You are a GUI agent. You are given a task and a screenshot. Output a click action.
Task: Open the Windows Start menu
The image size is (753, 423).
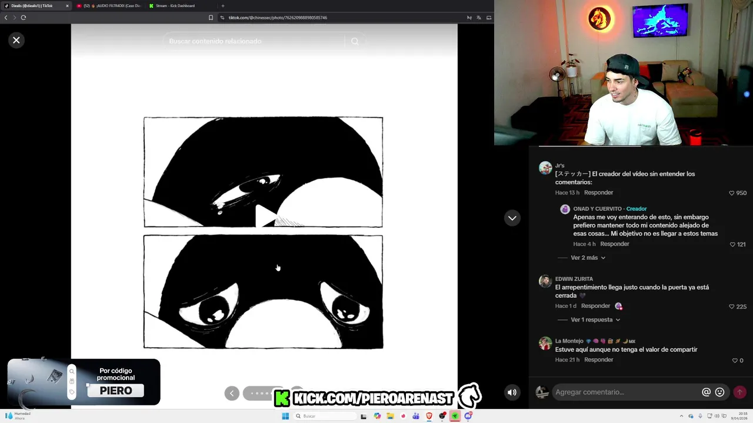pos(286,416)
